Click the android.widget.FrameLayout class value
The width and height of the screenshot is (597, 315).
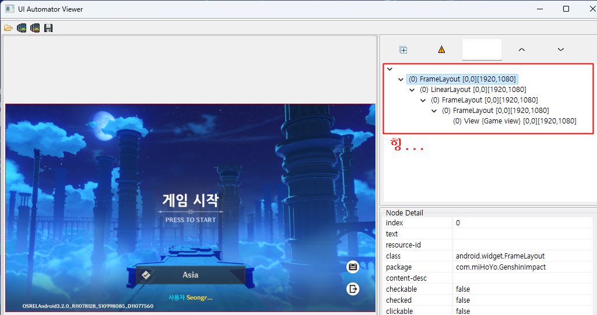coord(500,256)
